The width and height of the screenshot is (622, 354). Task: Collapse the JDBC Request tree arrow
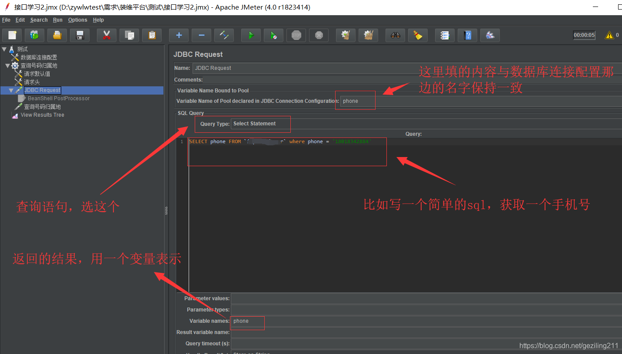(x=11, y=90)
